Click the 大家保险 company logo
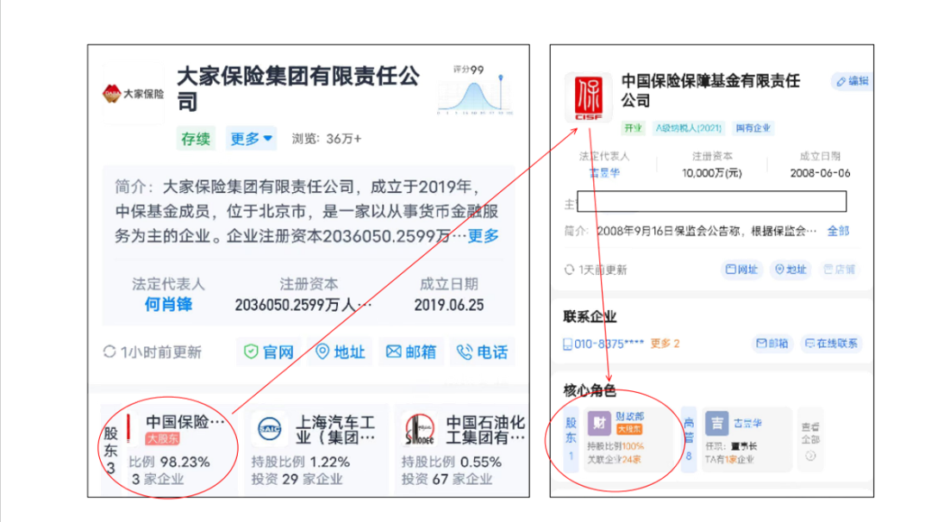 point(133,94)
